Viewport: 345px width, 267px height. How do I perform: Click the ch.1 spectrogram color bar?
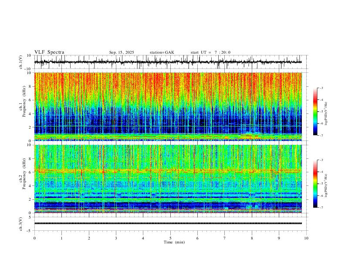click(x=315, y=112)
